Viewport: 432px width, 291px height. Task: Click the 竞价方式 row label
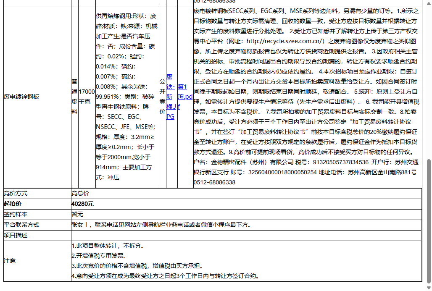click(16, 194)
